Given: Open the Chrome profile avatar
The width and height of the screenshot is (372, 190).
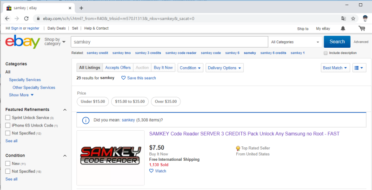Looking at the screenshot, I should pyautogui.click(x=365, y=19).
